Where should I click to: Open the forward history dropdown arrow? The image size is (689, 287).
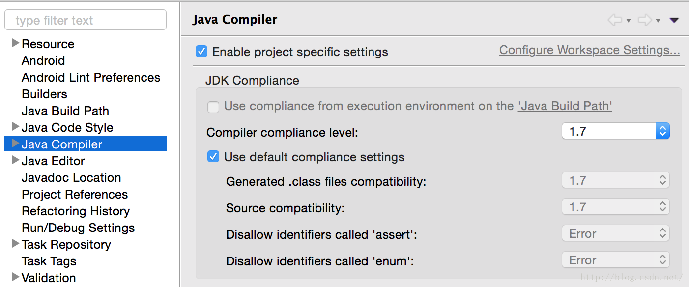(x=658, y=21)
